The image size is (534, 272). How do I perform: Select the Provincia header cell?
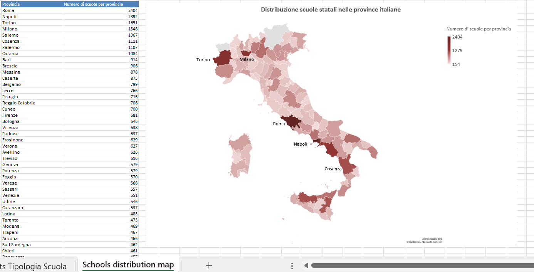coord(12,4)
